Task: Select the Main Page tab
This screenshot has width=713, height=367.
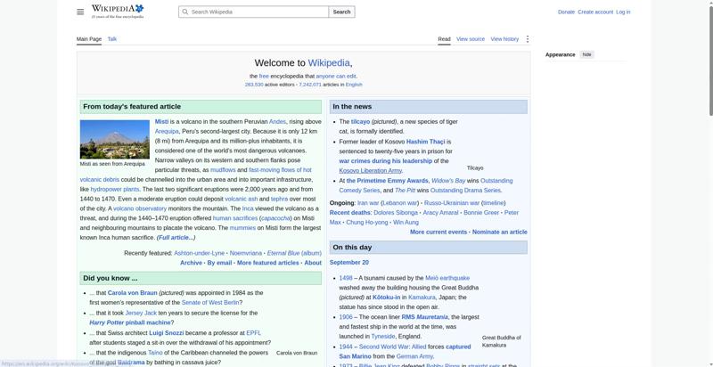Action: pos(89,39)
